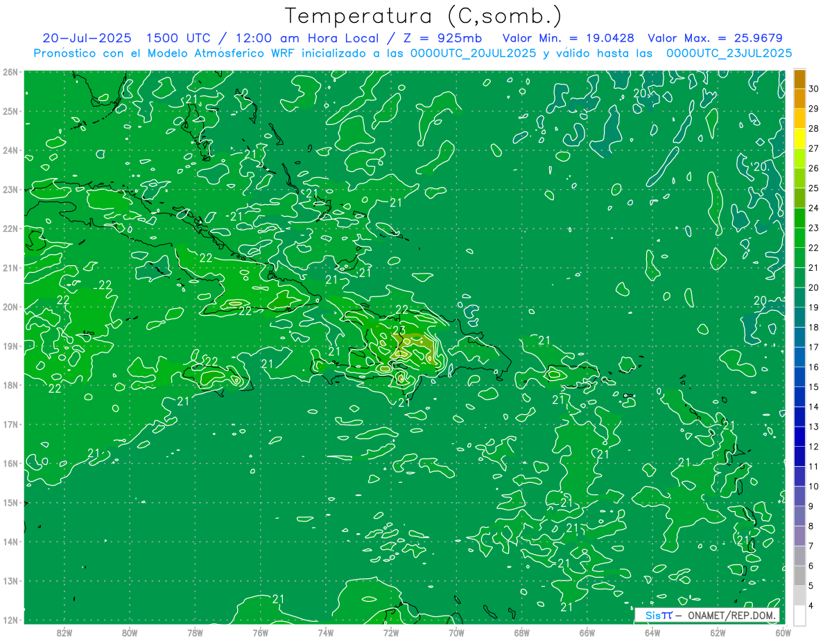This screenshot has height=642, width=832.
Task: Click the "12" label on the color scale
Action: 814,447
